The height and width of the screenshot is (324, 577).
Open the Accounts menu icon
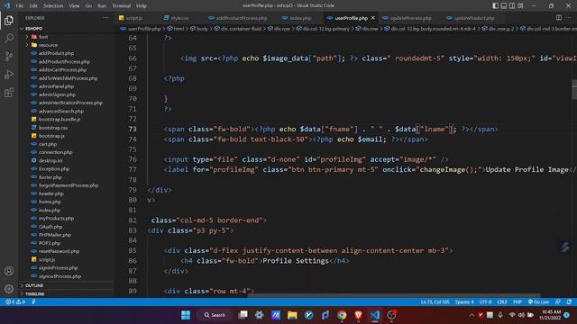coord(9,271)
